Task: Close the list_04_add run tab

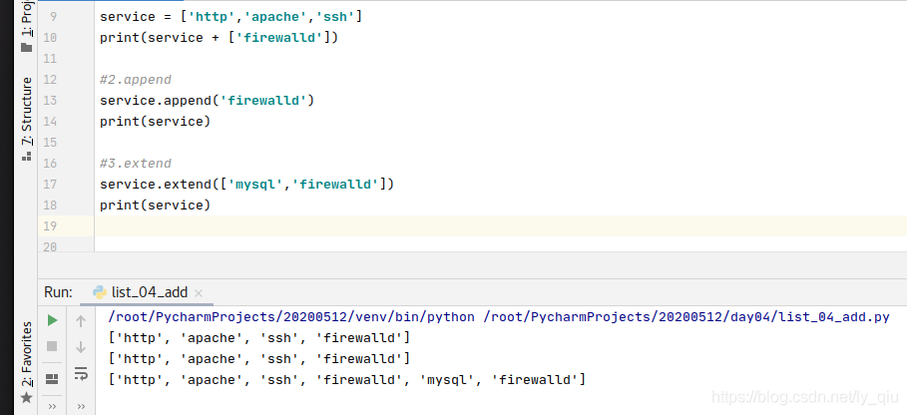Action: click(199, 293)
